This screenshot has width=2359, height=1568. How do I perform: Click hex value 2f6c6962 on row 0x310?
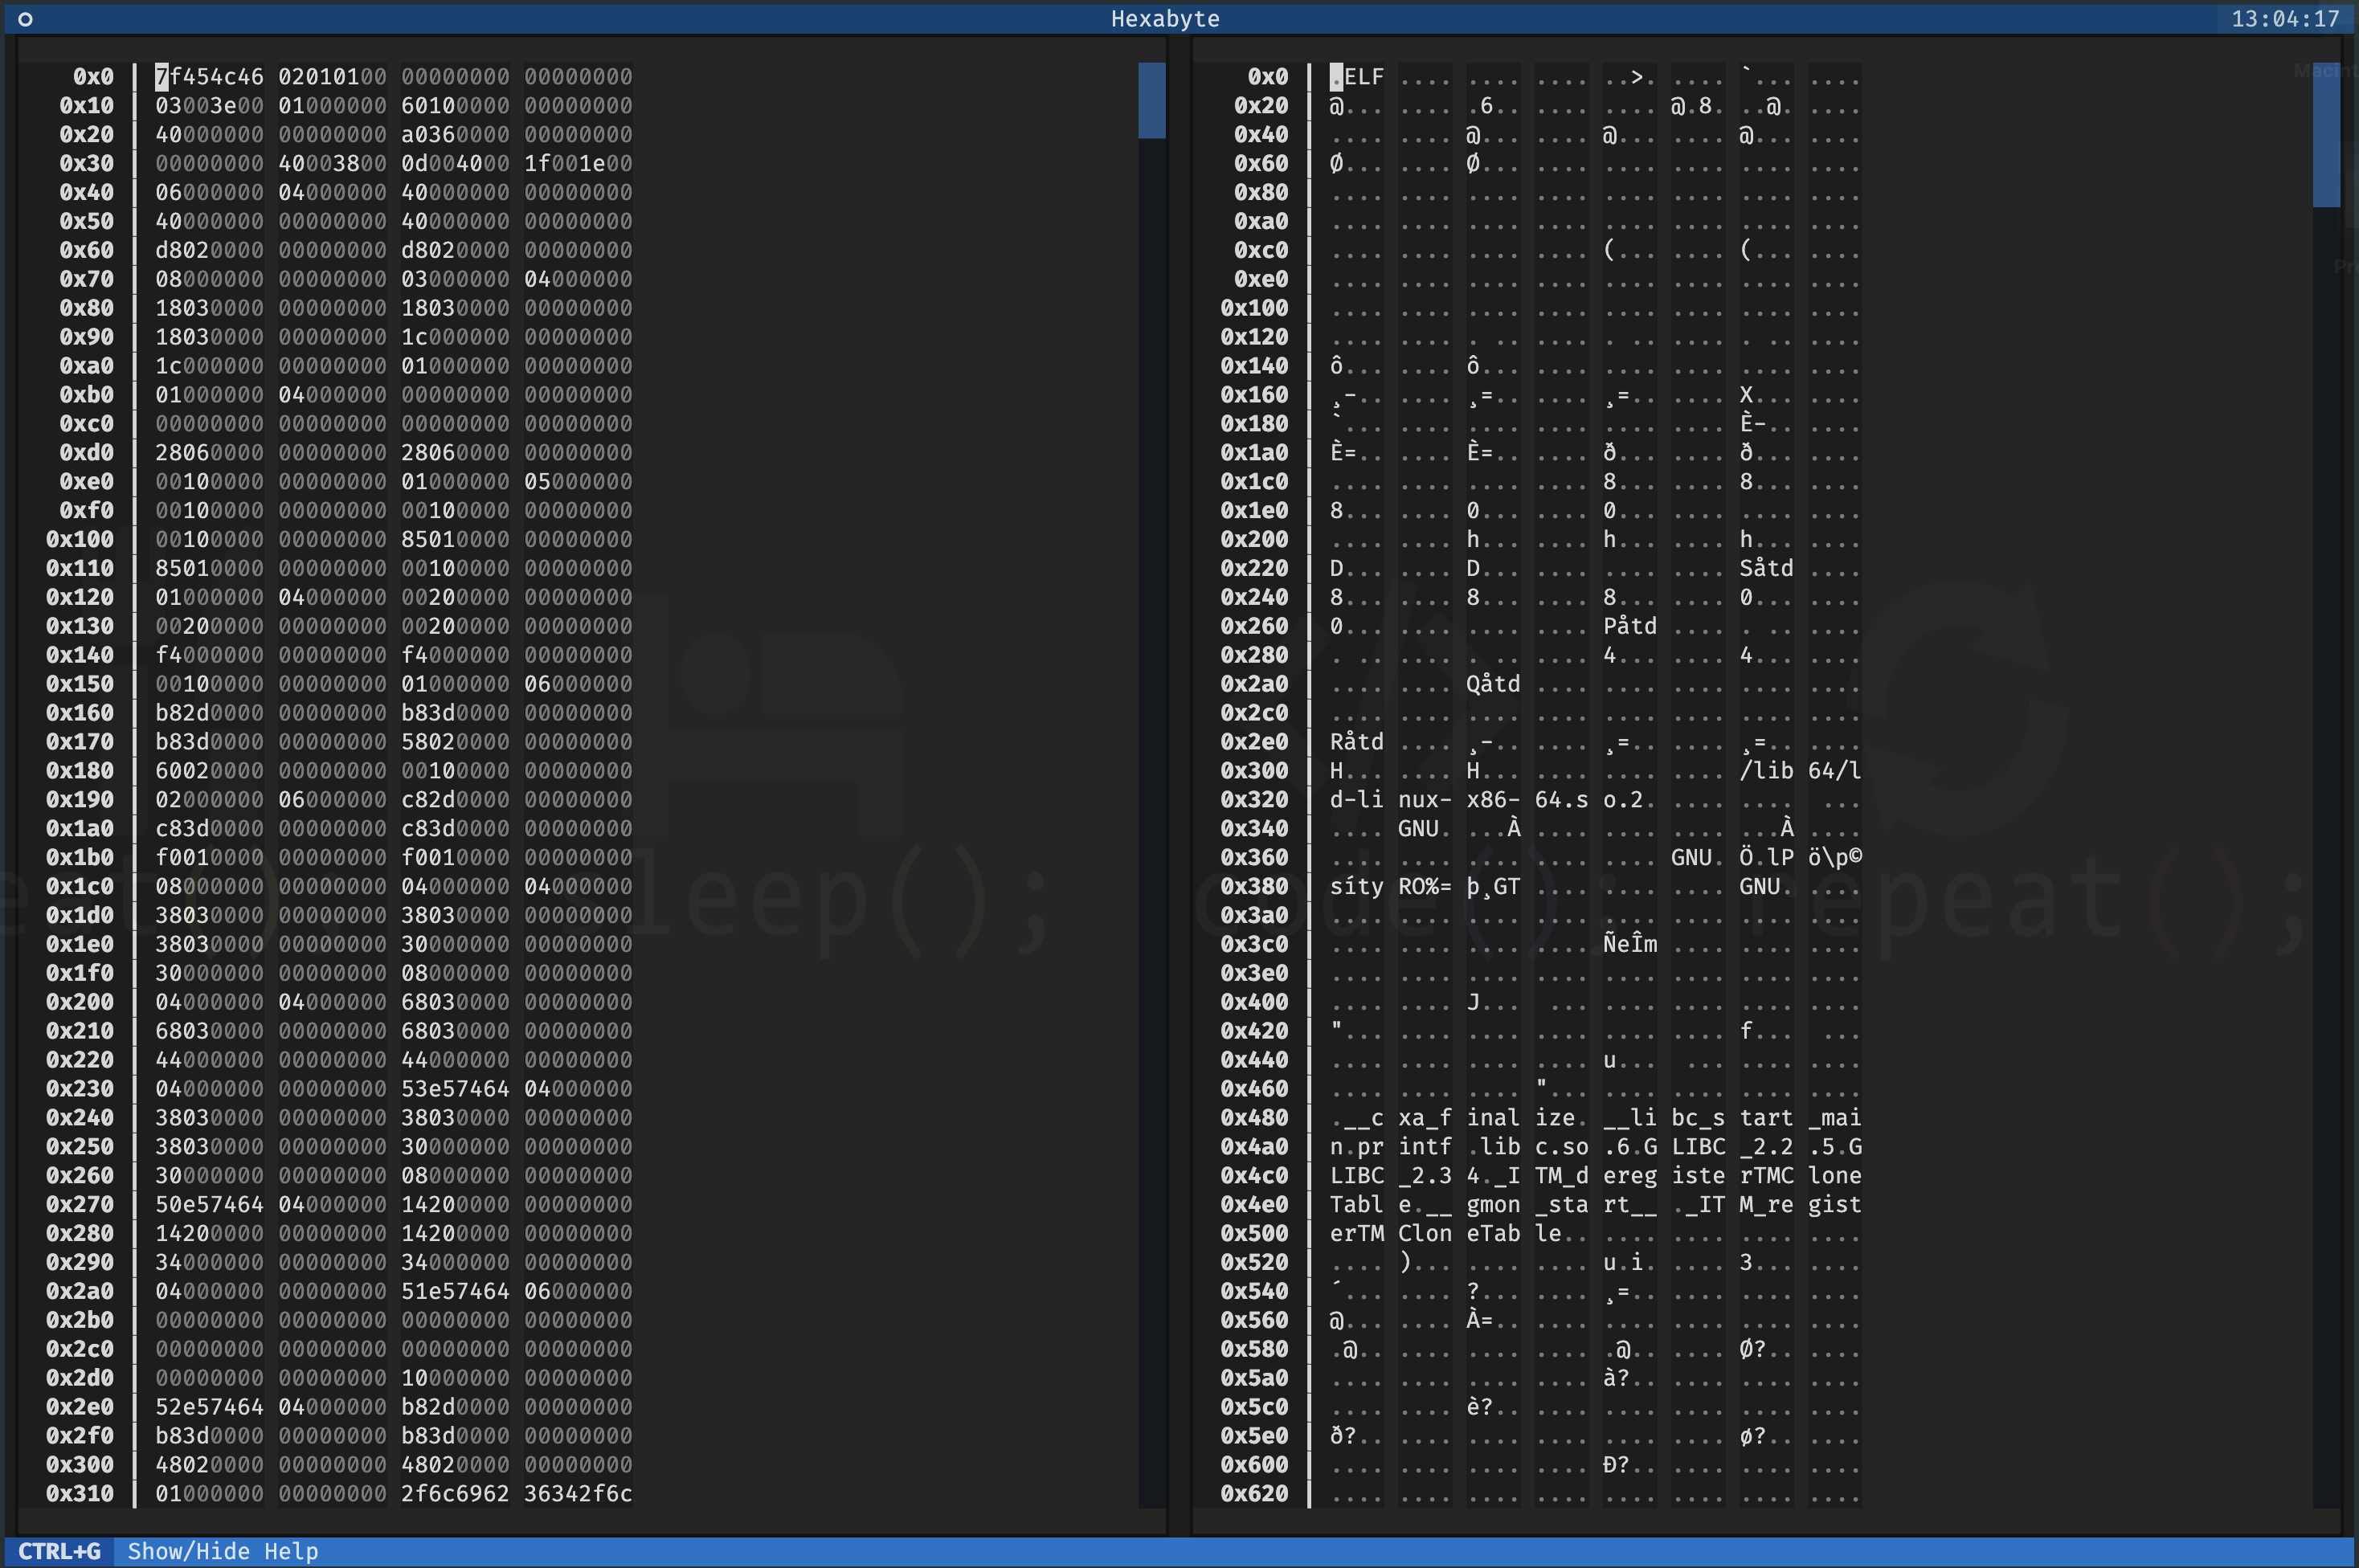pos(455,1494)
